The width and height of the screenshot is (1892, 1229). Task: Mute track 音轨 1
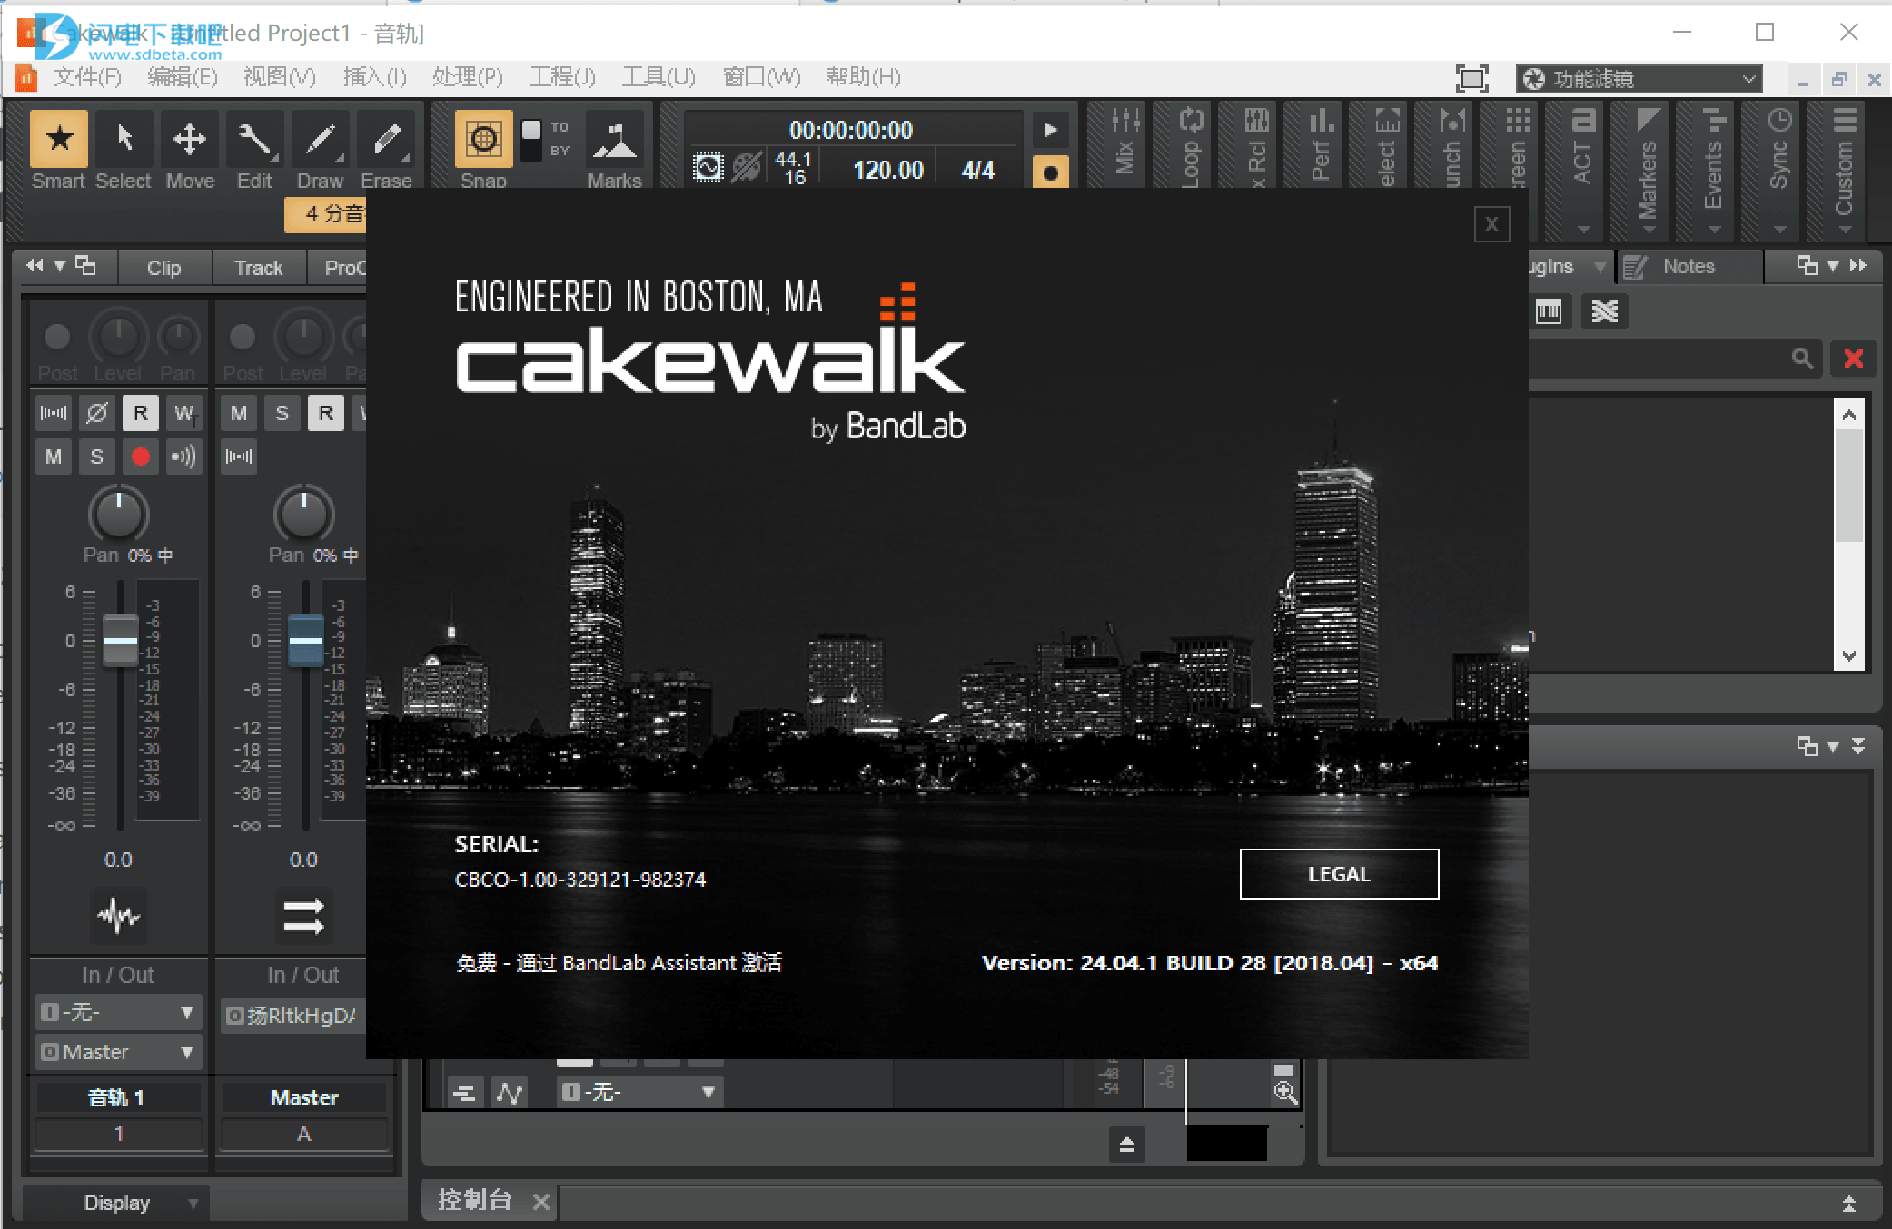54,457
